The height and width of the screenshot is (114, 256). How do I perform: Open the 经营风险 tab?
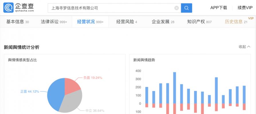[127, 22]
